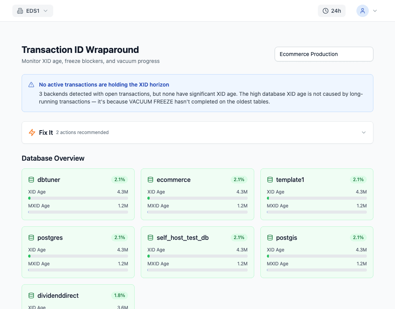Click the warning triangle icon in alert banner
Viewport: 395px width, 309px height.
point(31,85)
